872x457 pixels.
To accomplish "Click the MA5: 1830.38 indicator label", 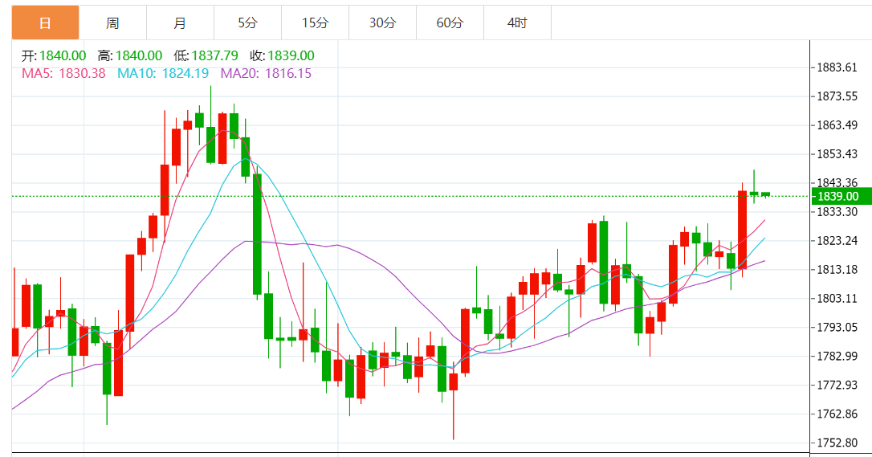I will pos(63,73).
